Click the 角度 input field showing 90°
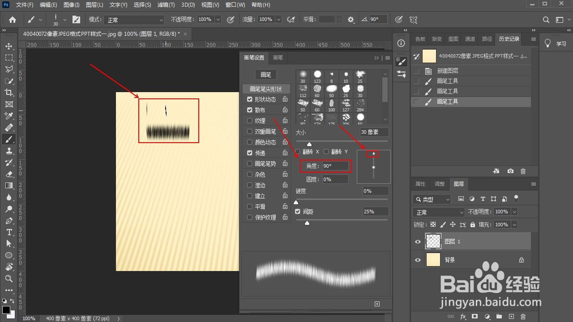The height and width of the screenshot is (322, 573). point(335,166)
